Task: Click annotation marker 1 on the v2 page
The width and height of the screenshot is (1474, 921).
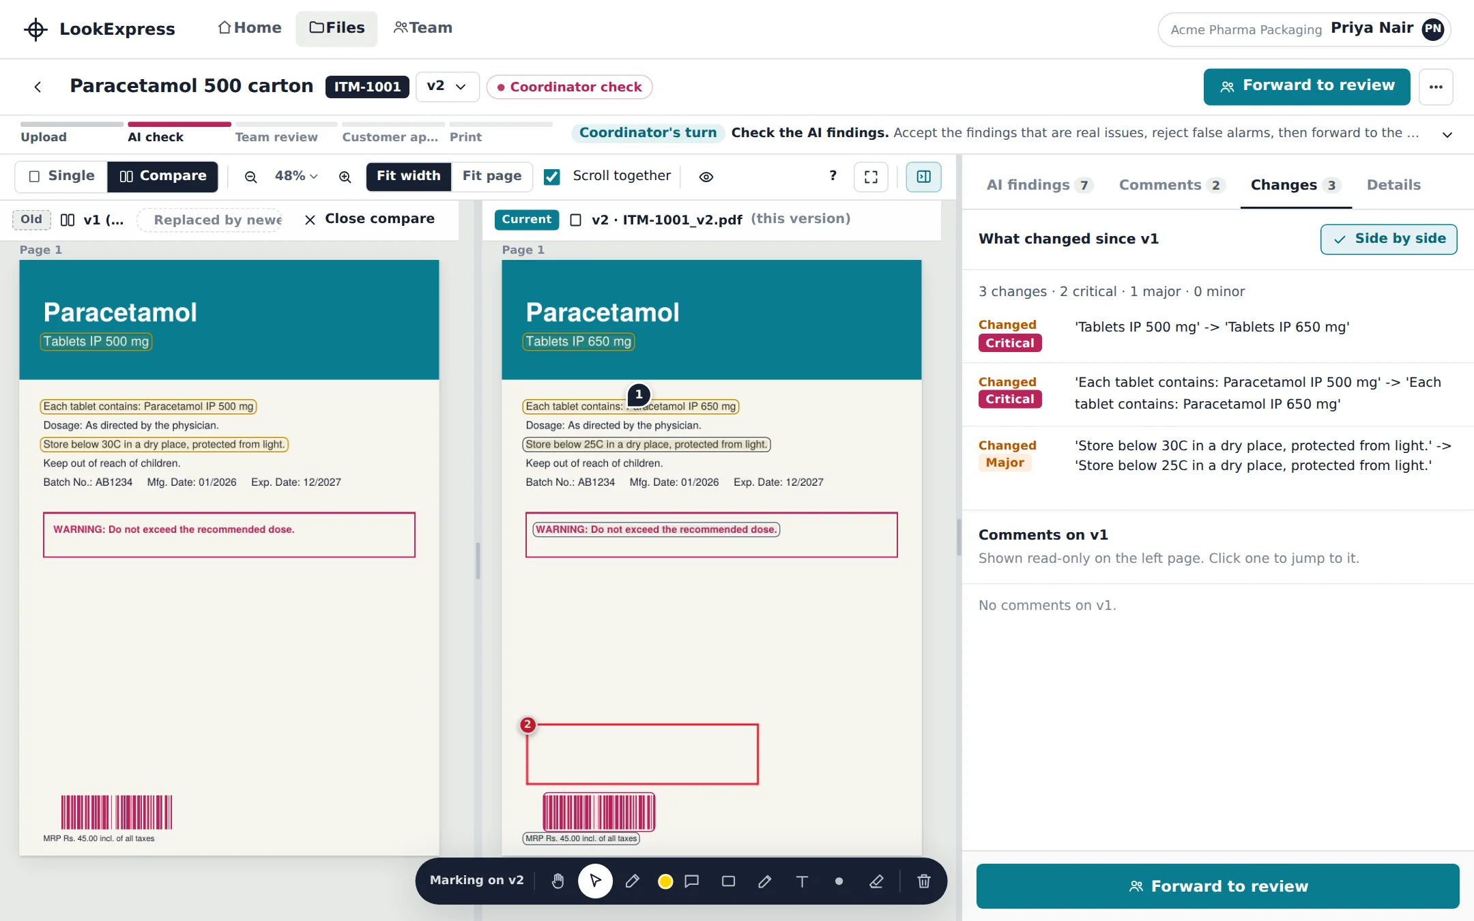Action: tap(639, 394)
